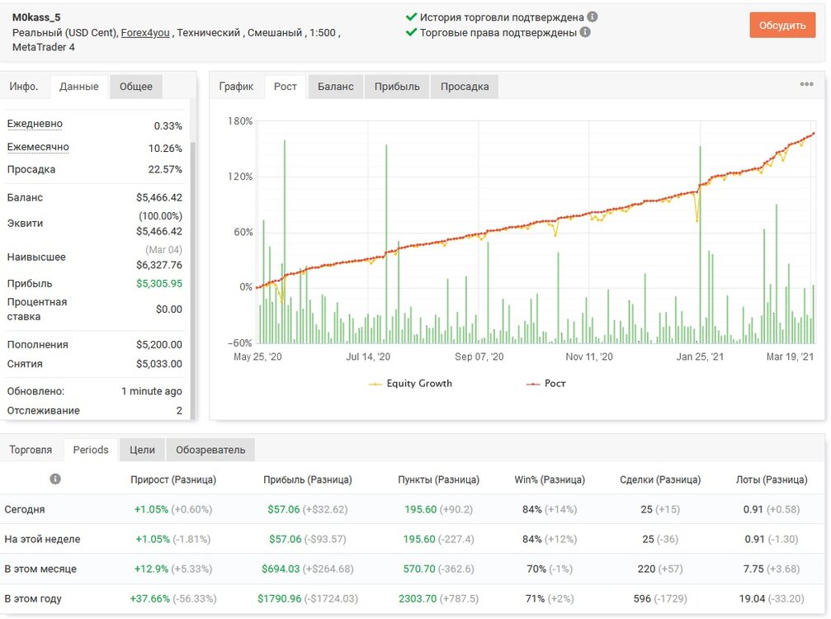Select the В этом месяце row label
831x619 pixels.
pyautogui.click(x=40, y=569)
